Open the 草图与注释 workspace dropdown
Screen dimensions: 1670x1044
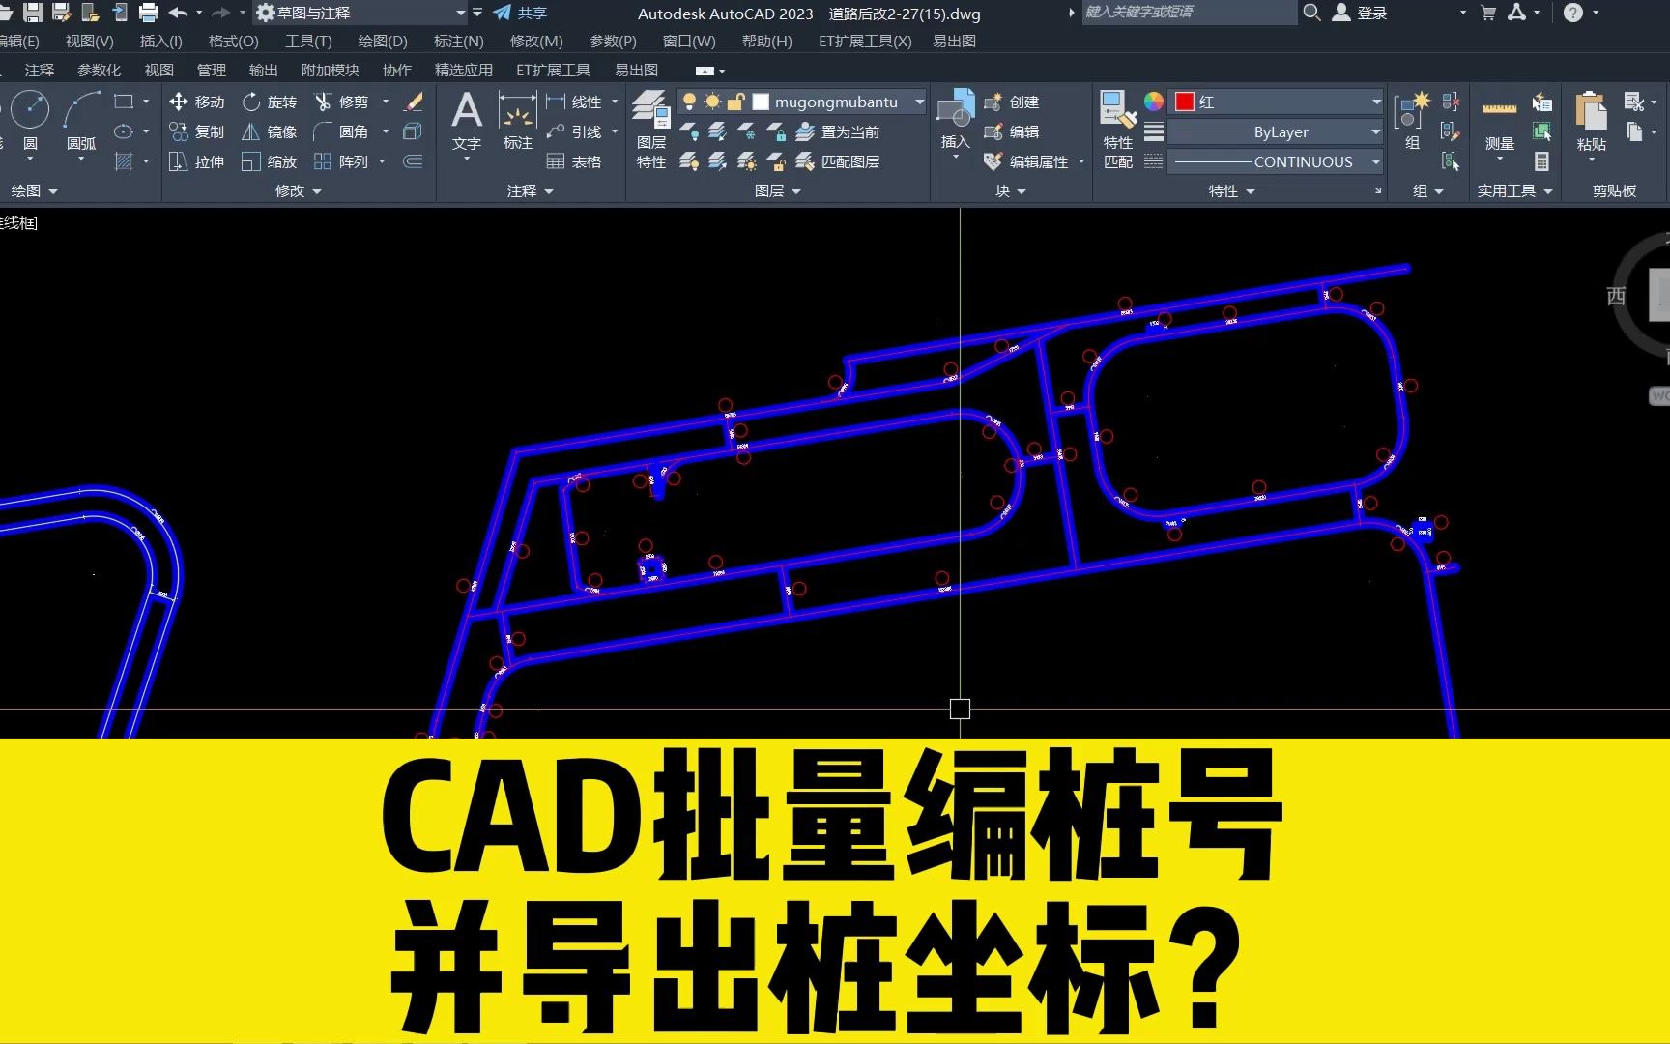point(462,13)
